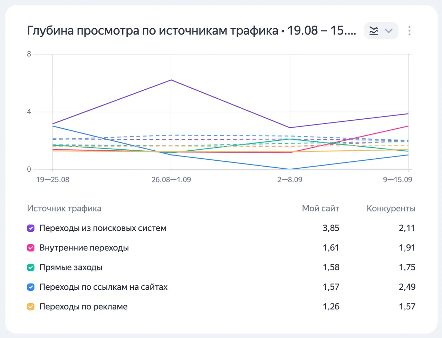
Task: Expand the chart type dropdown chevron
Action: pyautogui.click(x=389, y=31)
